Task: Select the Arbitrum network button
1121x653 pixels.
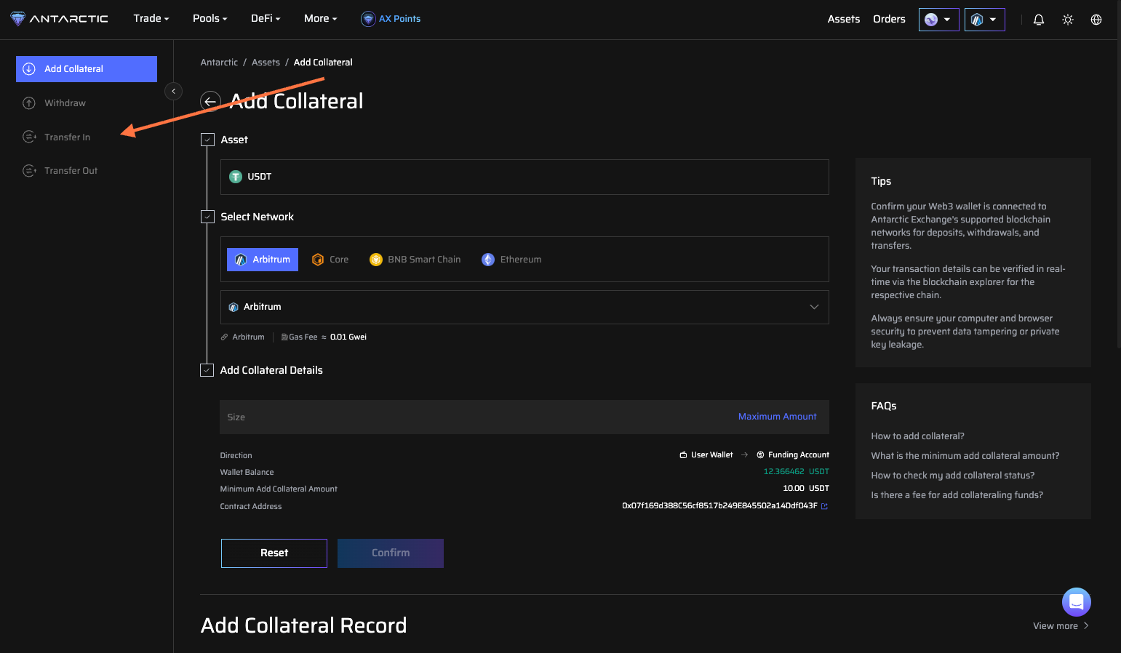Action: tap(263, 260)
